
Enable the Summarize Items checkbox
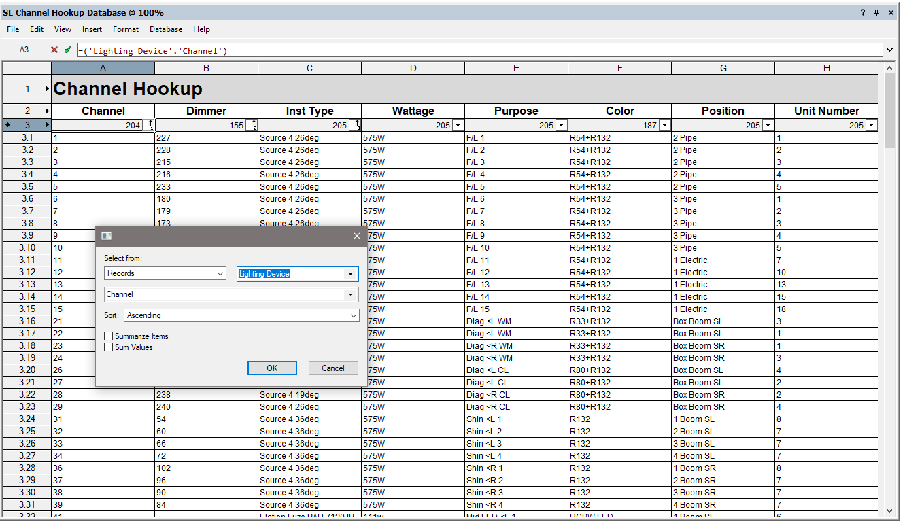tap(108, 336)
